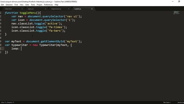This screenshot has height=104, width=184.
Task: Close the style.css tab
Action: click(45, 9)
